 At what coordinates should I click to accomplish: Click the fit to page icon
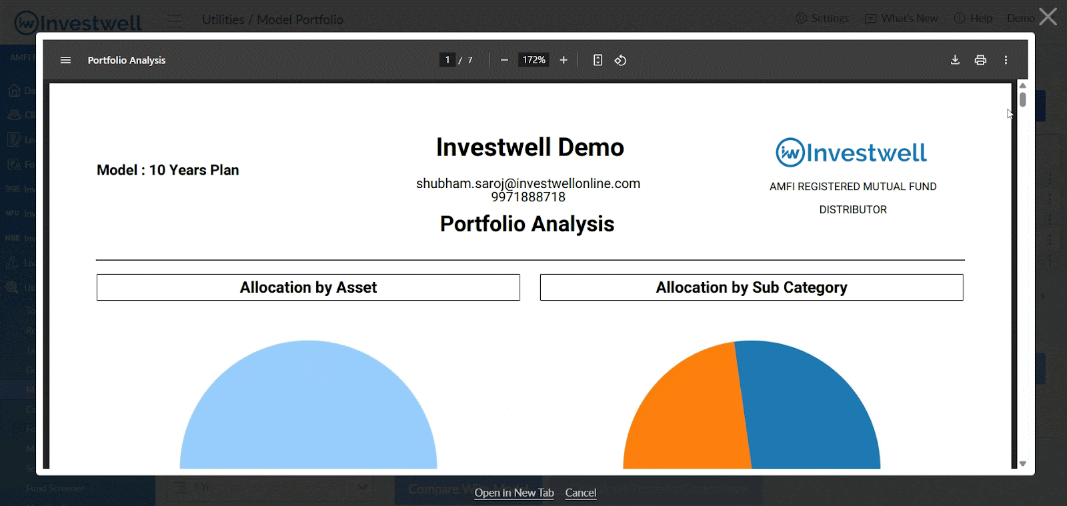coord(598,60)
